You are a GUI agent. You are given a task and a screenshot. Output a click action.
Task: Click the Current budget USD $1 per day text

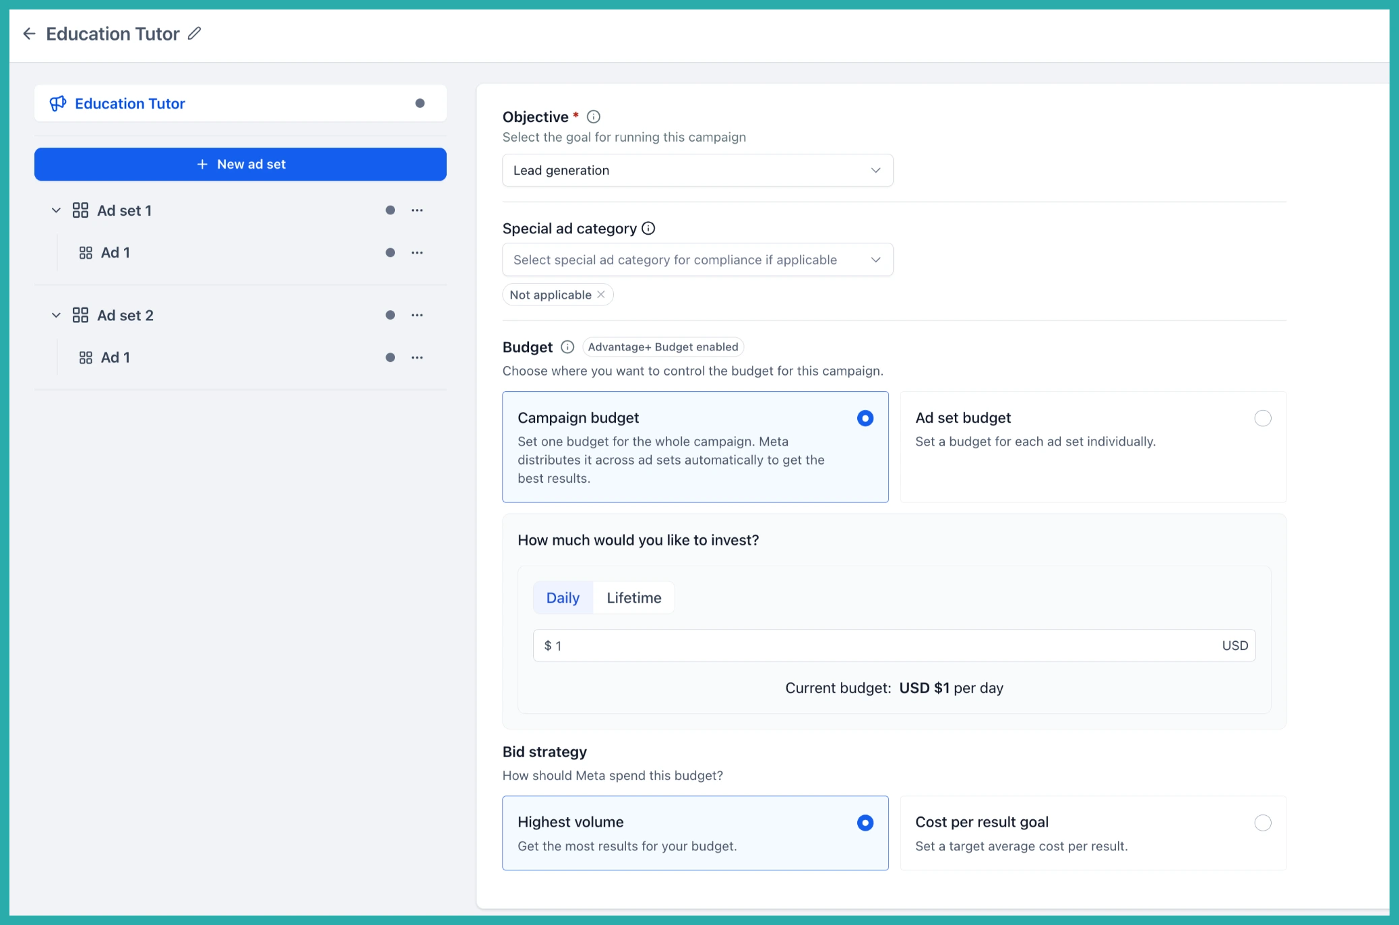point(894,688)
